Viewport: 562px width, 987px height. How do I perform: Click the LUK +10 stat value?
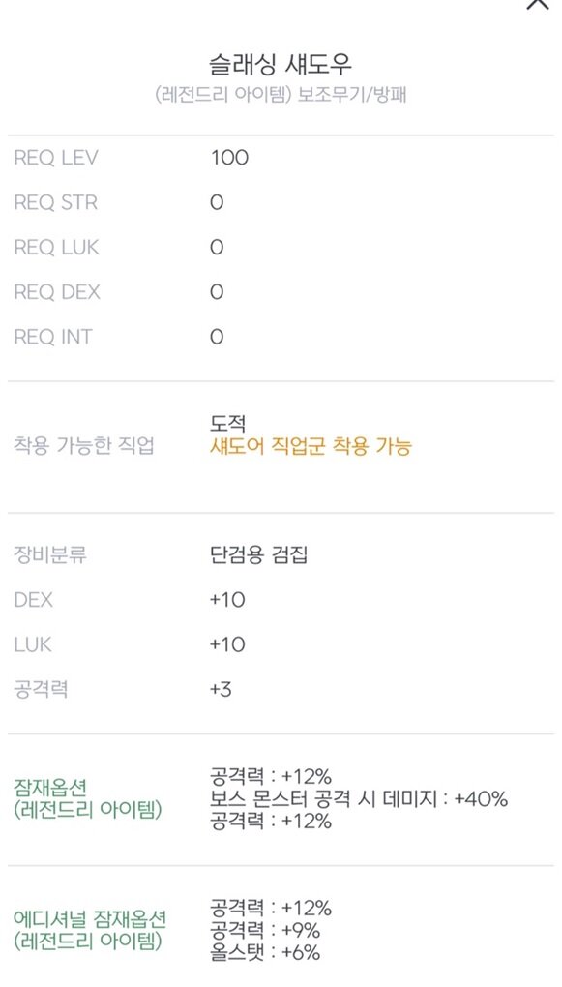pyautogui.click(x=227, y=644)
